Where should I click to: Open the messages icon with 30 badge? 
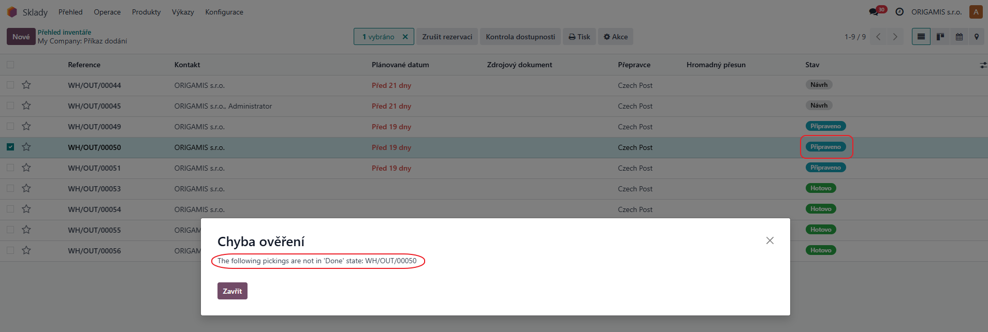coord(877,11)
